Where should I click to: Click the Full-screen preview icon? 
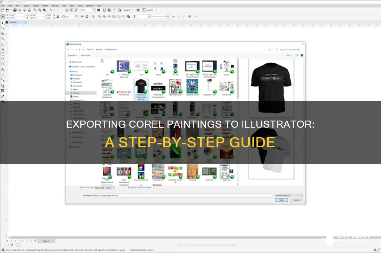pyautogui.click(x=98, y=10)
